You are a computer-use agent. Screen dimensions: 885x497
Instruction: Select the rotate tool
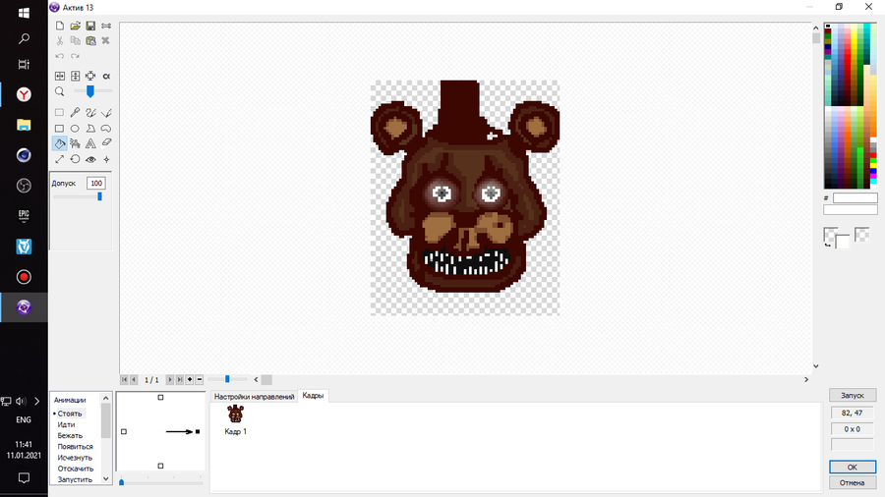tap(75, 159)
